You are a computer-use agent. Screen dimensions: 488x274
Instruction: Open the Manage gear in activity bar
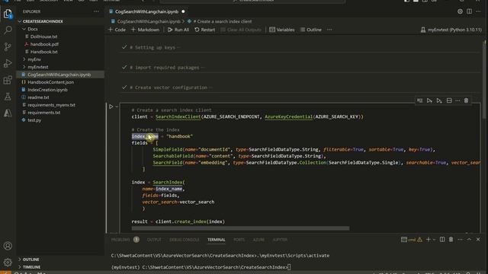click(8, 263)
